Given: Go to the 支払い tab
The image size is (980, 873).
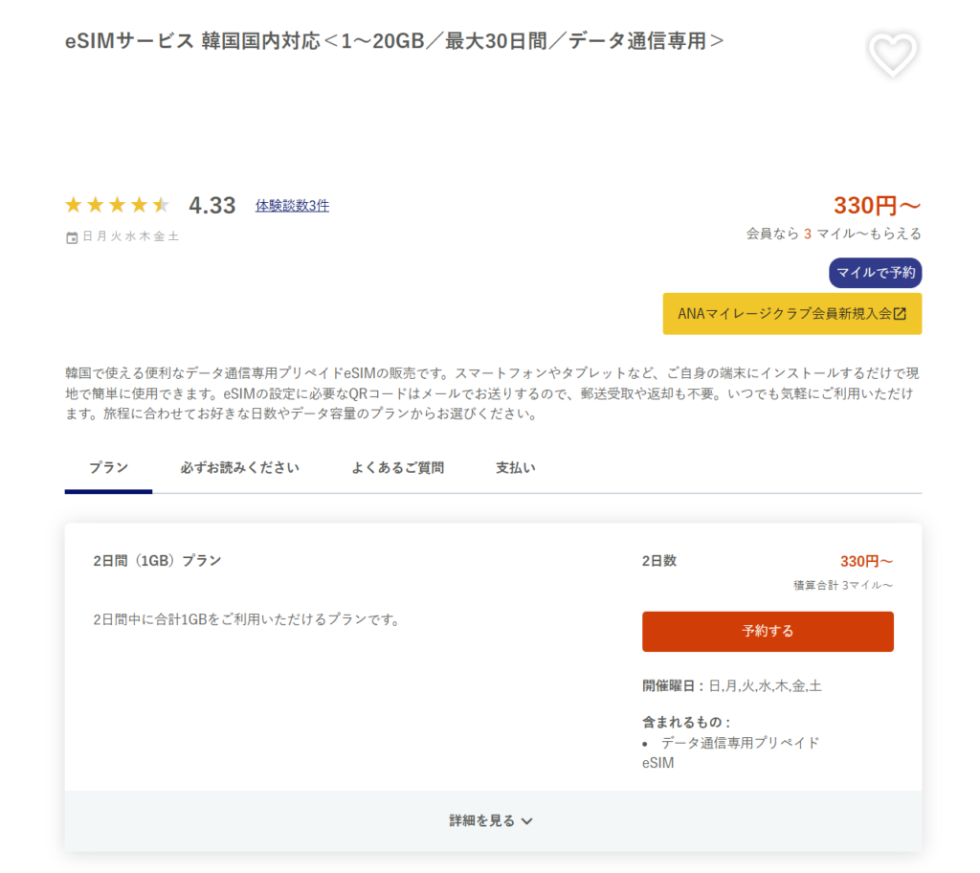Looking at the screenshot, I should point(515,468).
